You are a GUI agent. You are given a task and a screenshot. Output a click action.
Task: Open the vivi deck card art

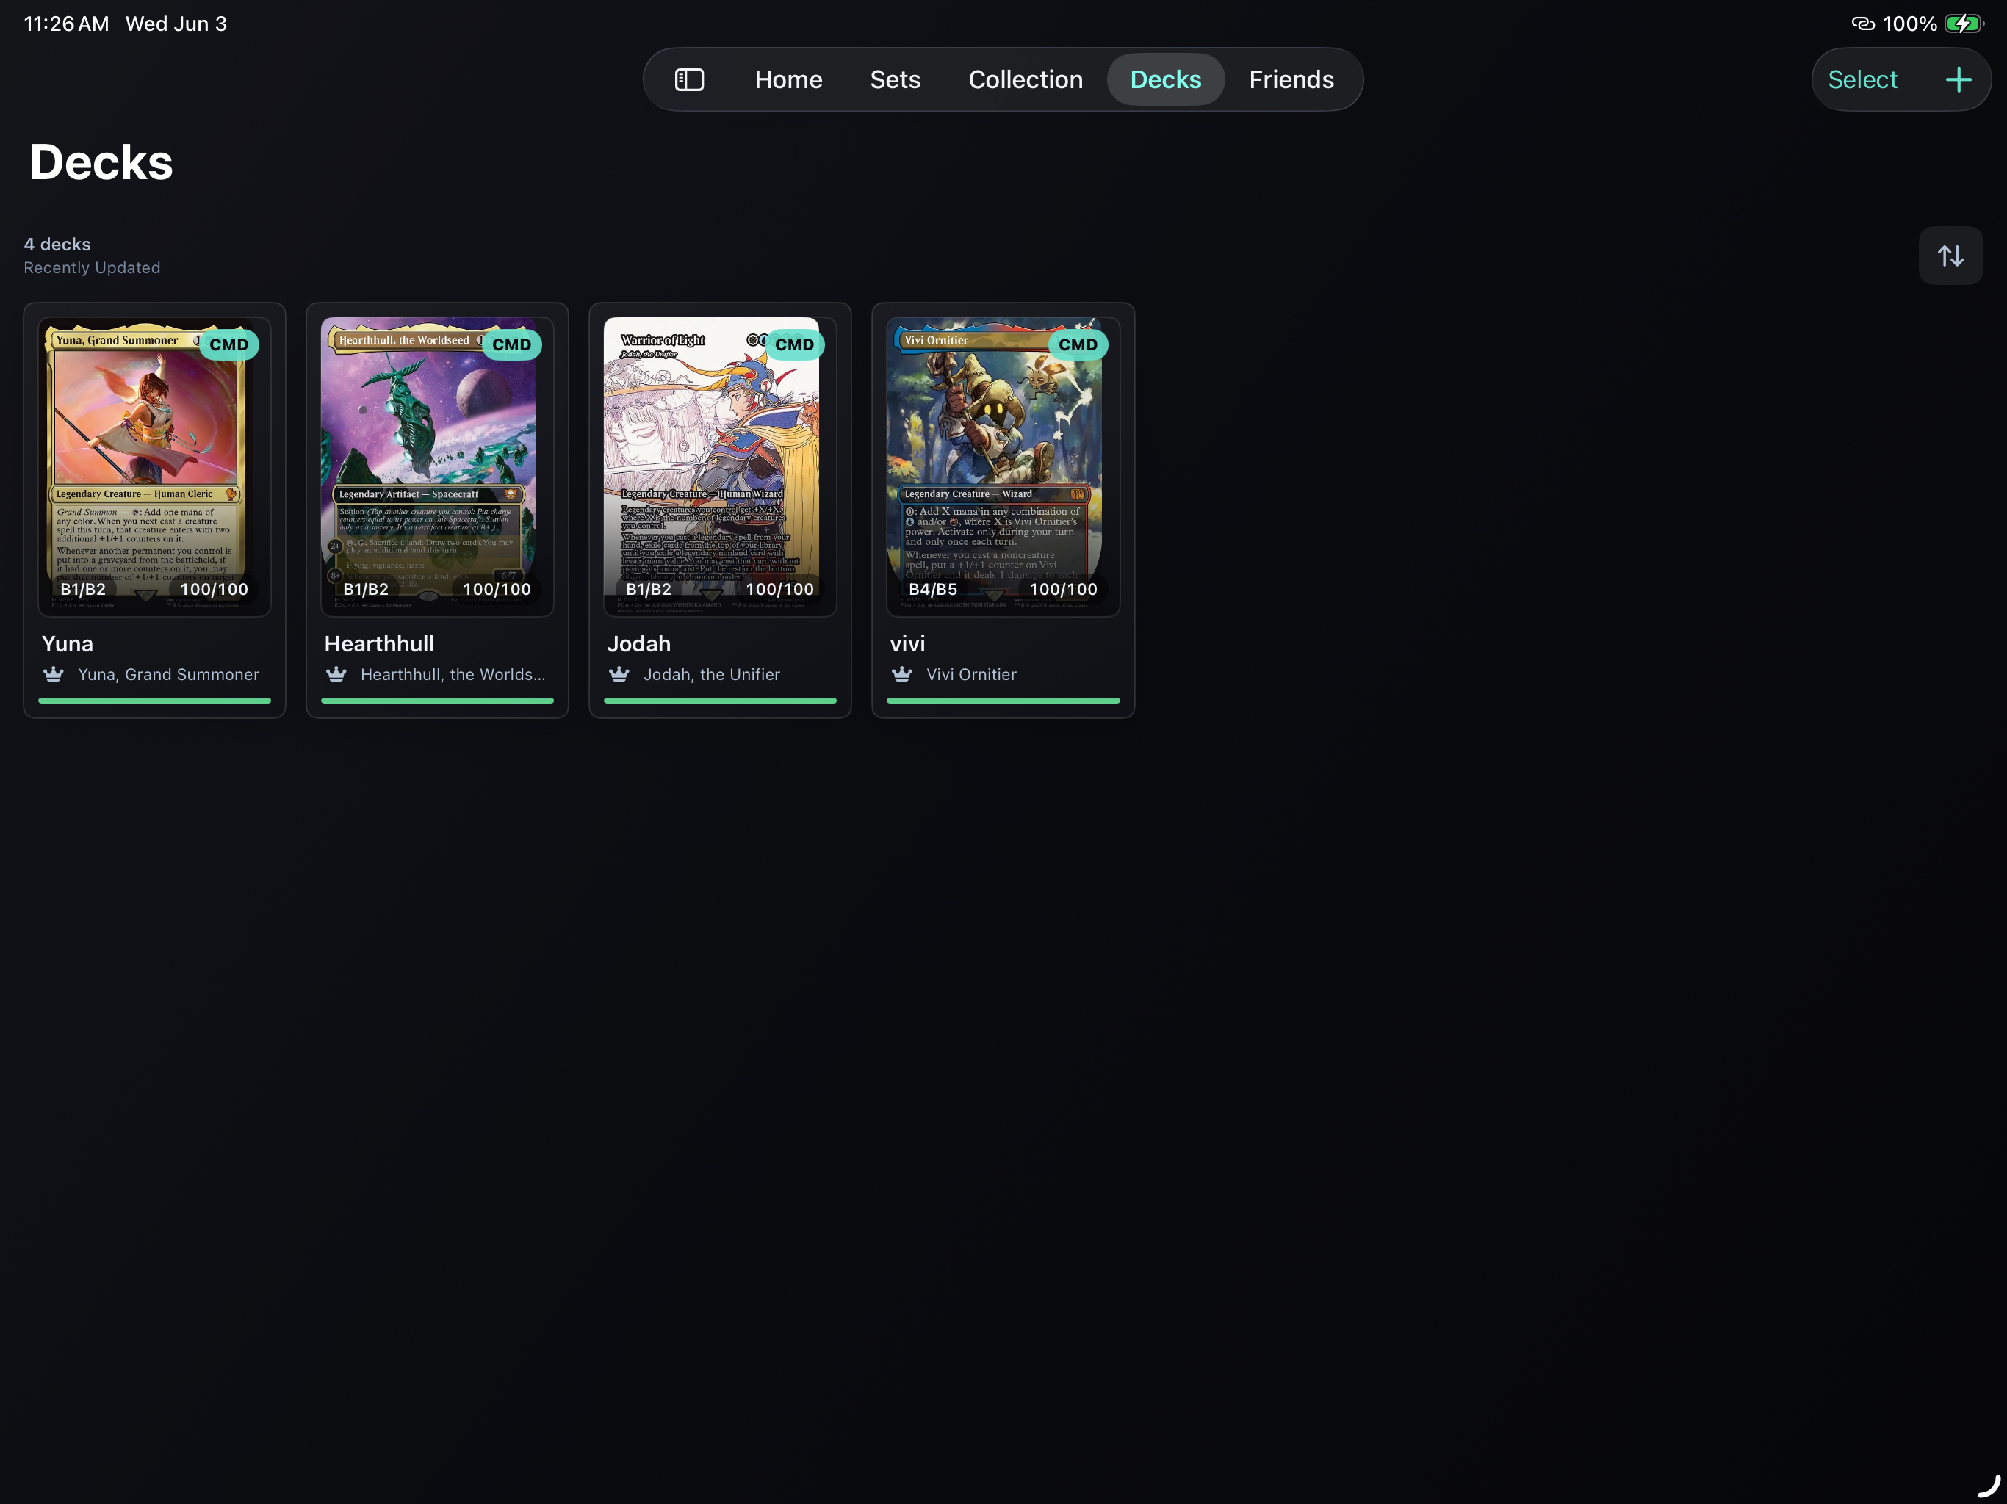pyautogui.click(x=1003, y=466)
